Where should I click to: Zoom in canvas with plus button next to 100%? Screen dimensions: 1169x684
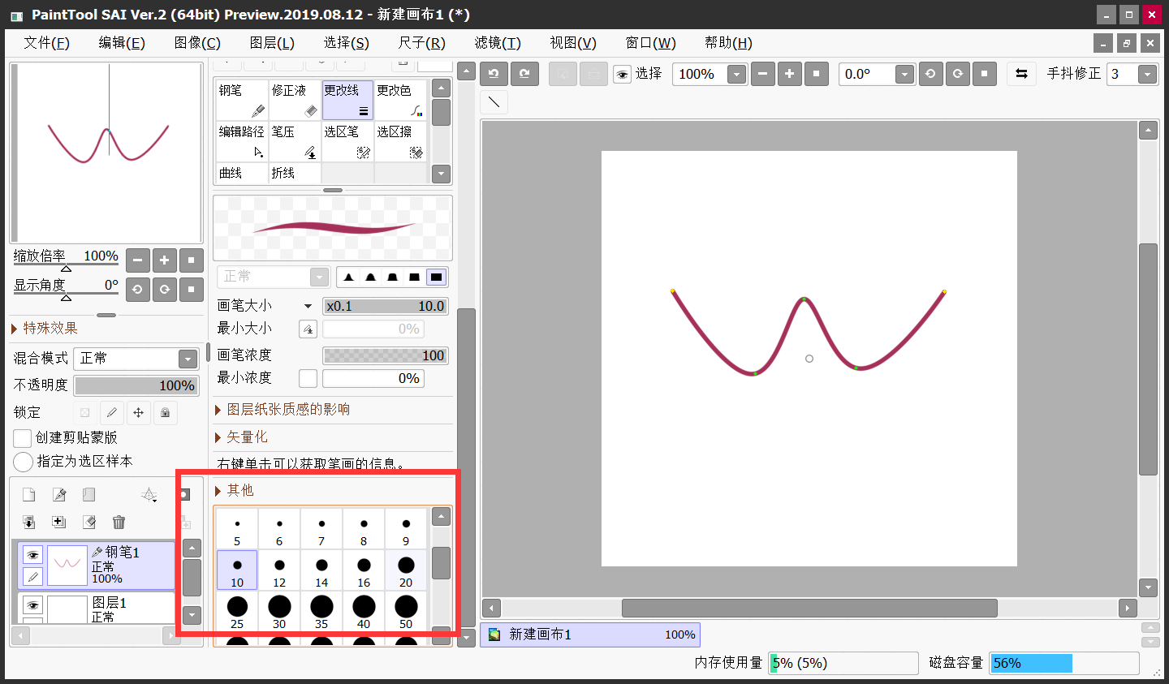click(x=789, y=74)
